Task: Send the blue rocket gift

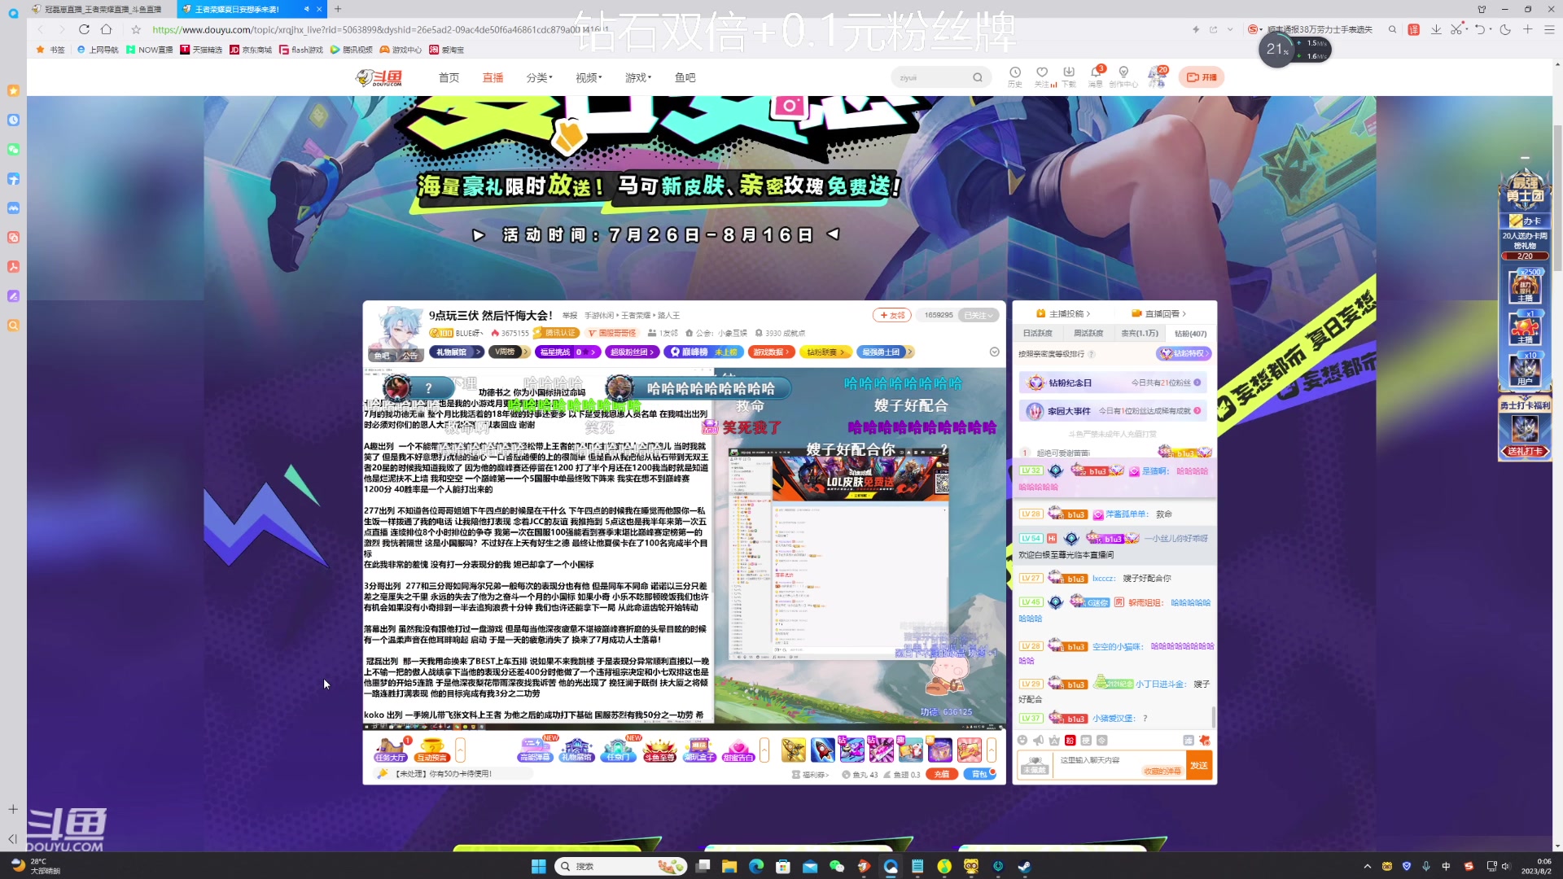Action: pyautogui.click(x=822, y=750)
